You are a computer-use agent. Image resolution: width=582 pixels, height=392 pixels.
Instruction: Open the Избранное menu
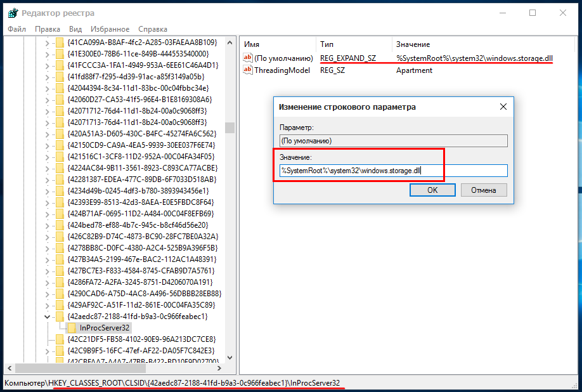point(110,29)
